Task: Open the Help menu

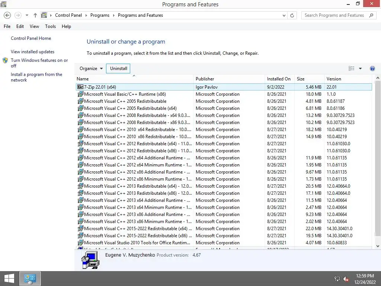Action: [x=66, y=26]
